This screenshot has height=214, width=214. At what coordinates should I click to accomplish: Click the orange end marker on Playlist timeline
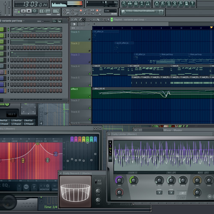pyautogui.click(x=211, y=27)
